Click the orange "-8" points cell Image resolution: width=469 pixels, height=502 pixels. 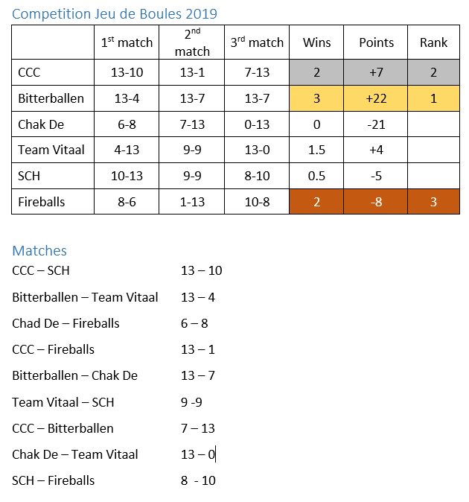(376, 201)
